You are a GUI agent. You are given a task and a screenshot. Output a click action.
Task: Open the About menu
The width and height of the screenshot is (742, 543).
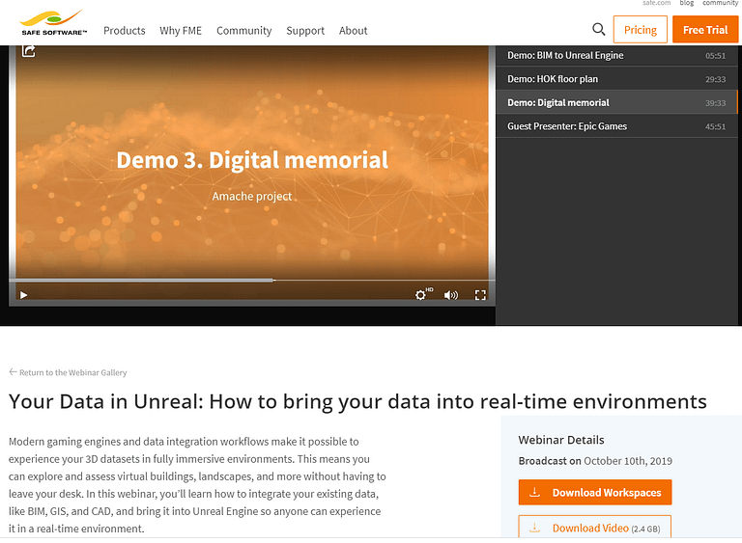(353, 31)
